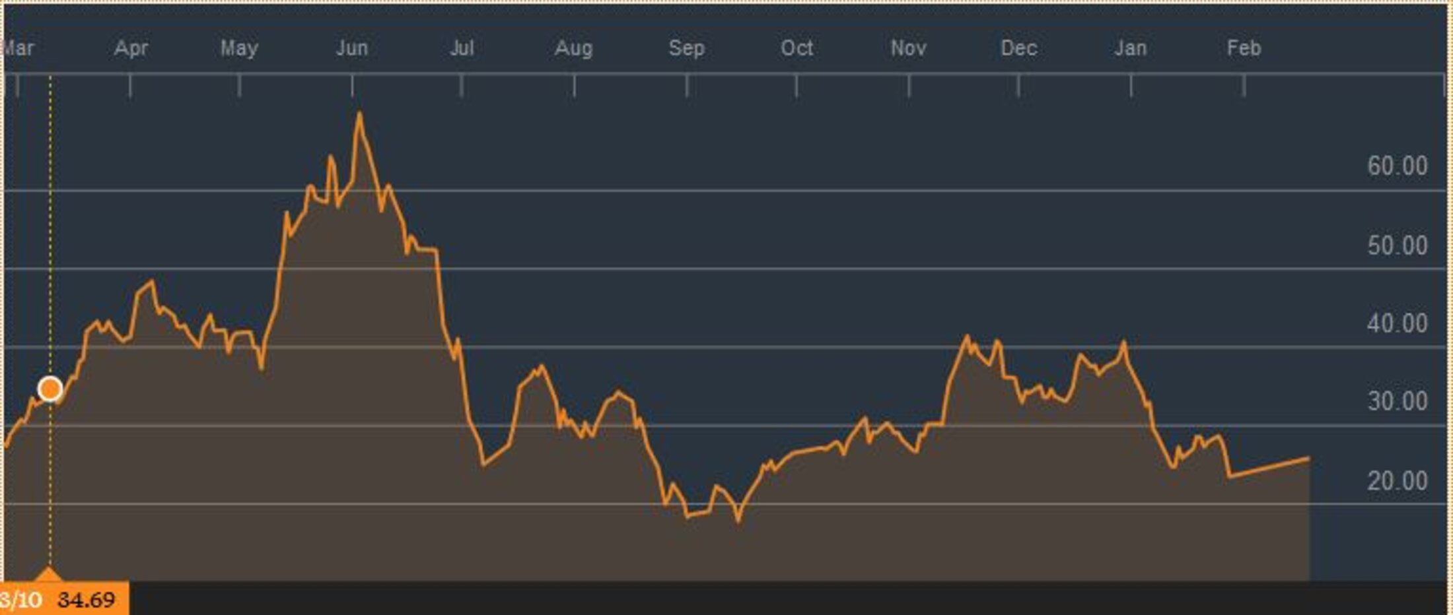
Task: Select the Jan timeline label
Action: (x=1130, y=48)
